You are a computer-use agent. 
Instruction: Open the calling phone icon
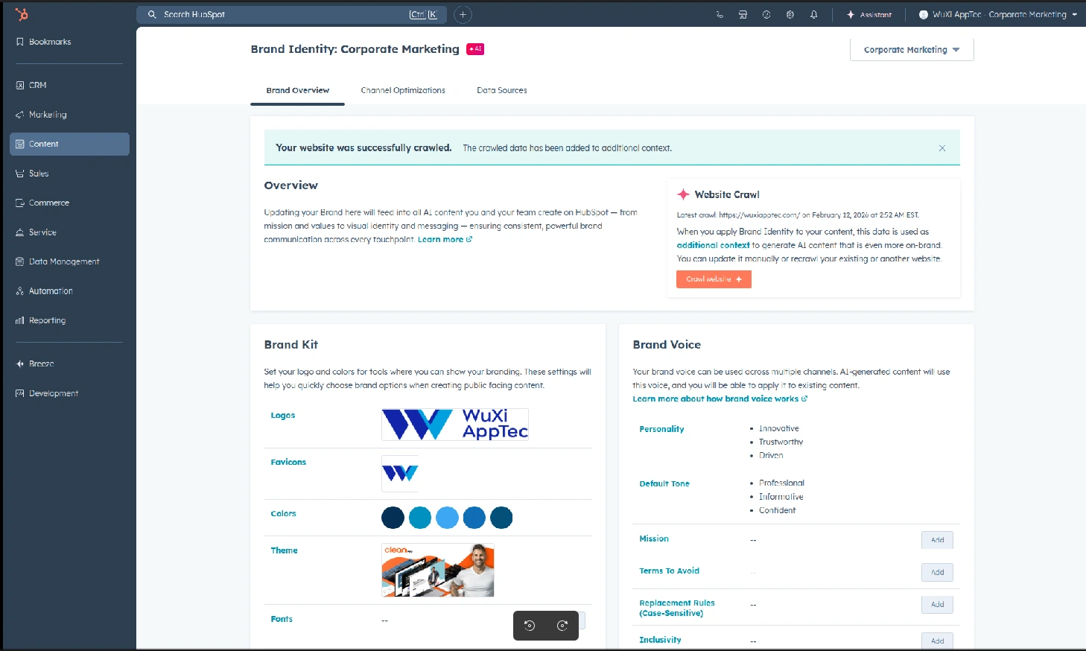point(720,14)
